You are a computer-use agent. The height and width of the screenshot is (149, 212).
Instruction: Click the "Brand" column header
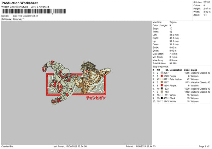click(x=194, y=70)
